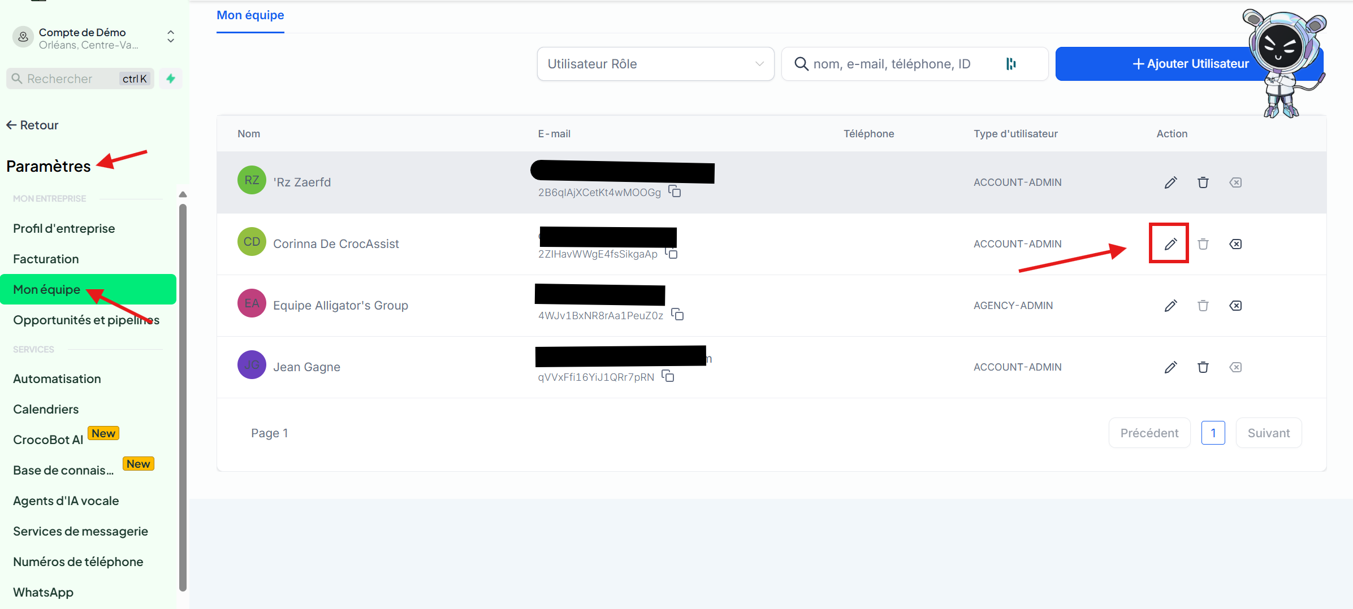Copy the user ID 2B6qIAjXCetKt4wMOOGg
Image resolution: width=1353 pixels, height=609 pixels.
tap(675, 192)
